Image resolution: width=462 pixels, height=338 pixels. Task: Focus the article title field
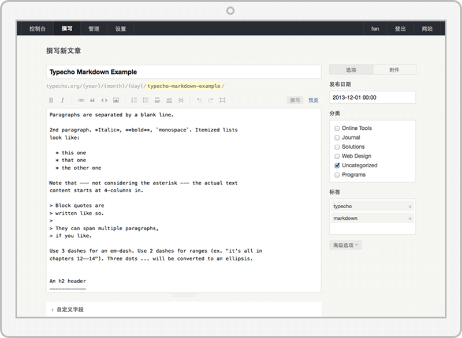184,72
